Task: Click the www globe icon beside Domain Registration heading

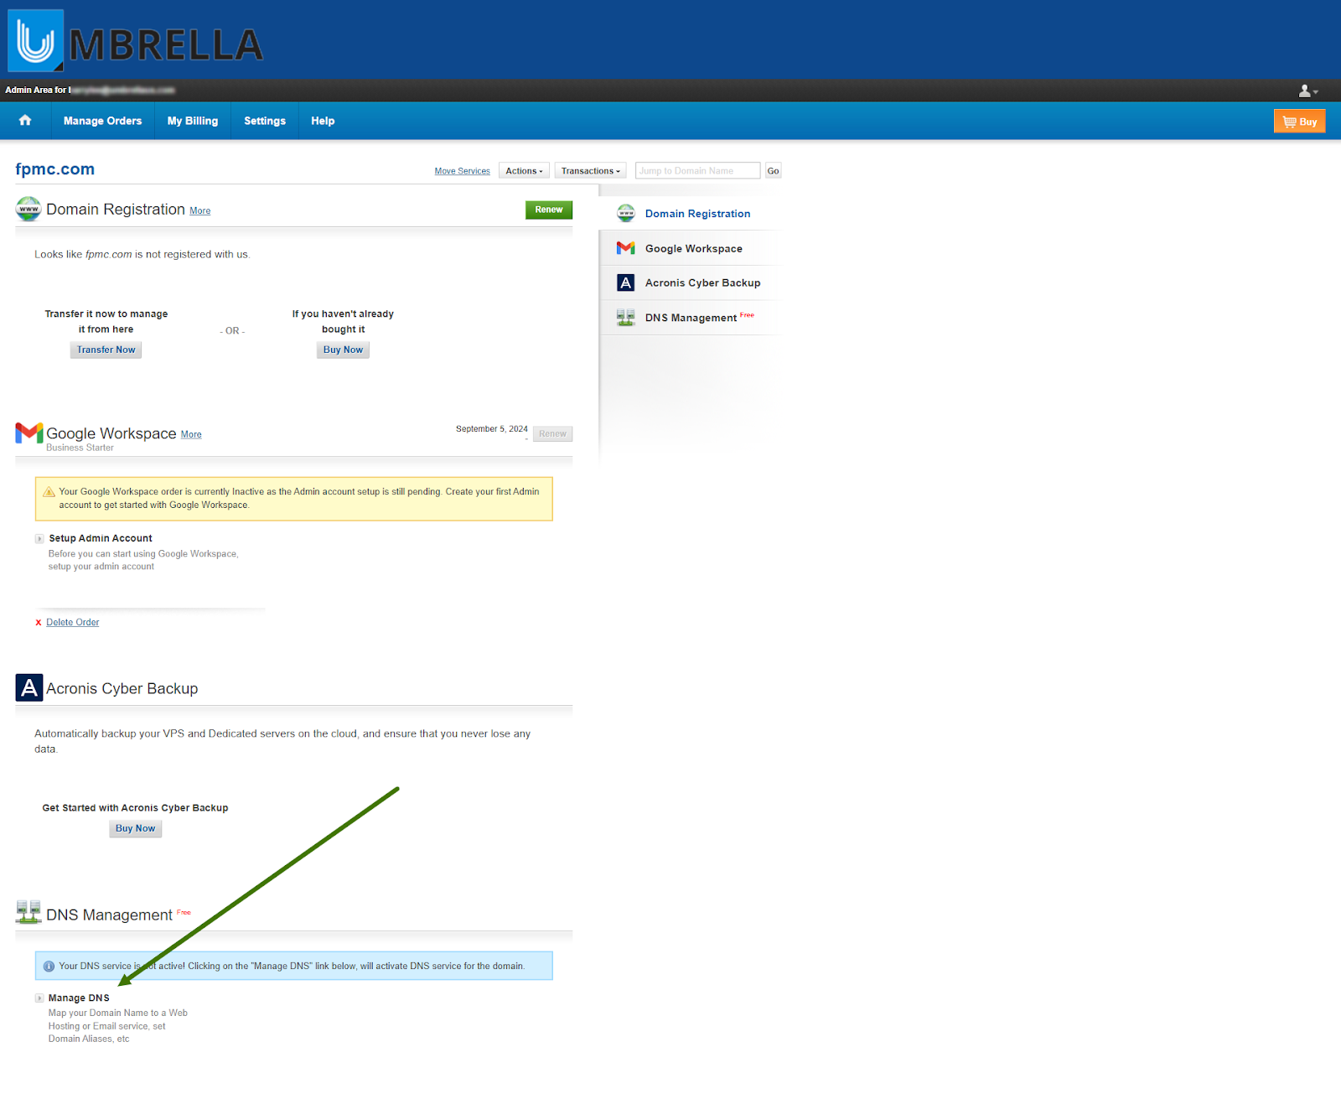Action: tap(28, 209)
